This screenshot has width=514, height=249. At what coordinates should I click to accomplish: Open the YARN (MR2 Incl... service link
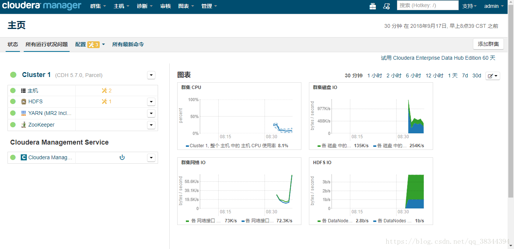(50, 113)
